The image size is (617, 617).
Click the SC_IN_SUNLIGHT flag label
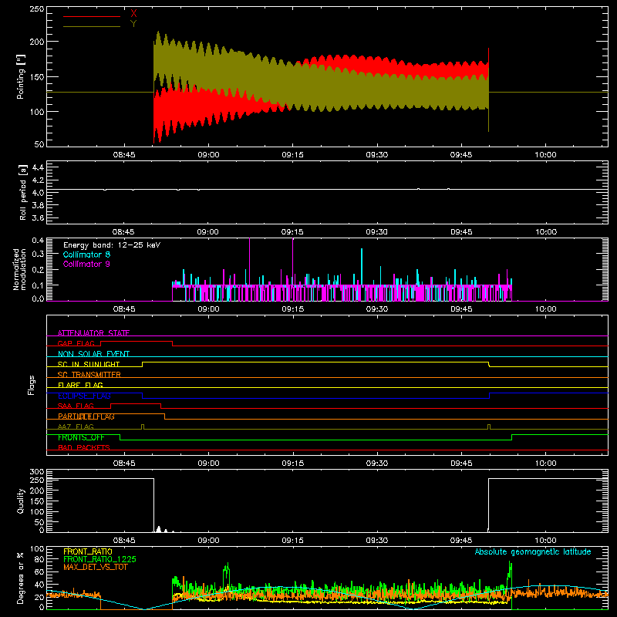tap(89, 364)
